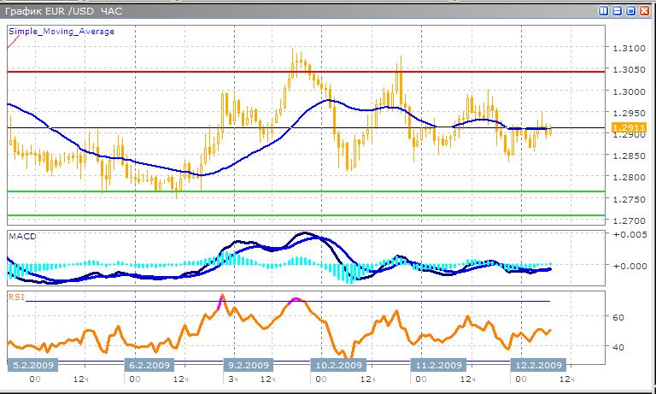656x394 pixels.
Task: Select the 12.2.2009 date marker
Action: 536,364
